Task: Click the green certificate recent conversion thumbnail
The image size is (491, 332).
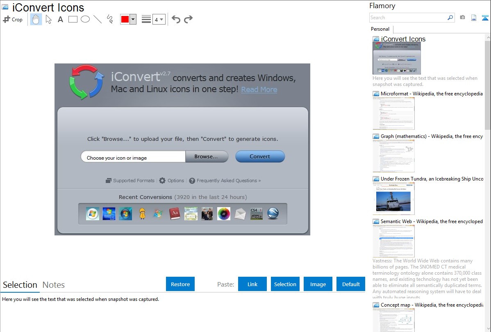Action: point(191,214)
